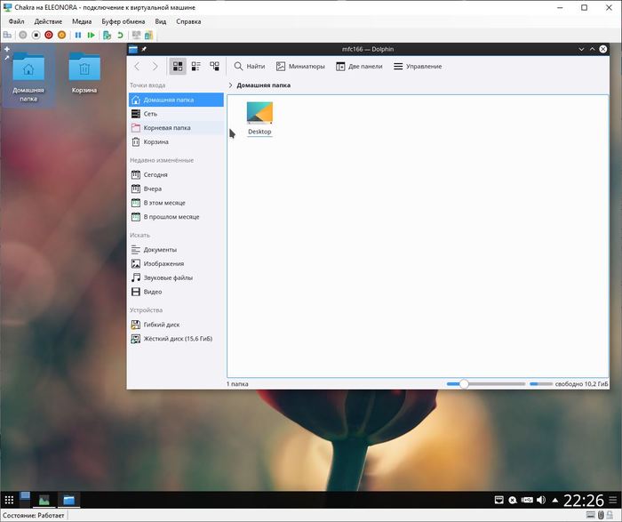The height and width of the screenshot is (522, 622).
Task: Open Жёсткий диск (15,6 ГиБ) device
Action: pyautogui.click(x=178, y=339)
